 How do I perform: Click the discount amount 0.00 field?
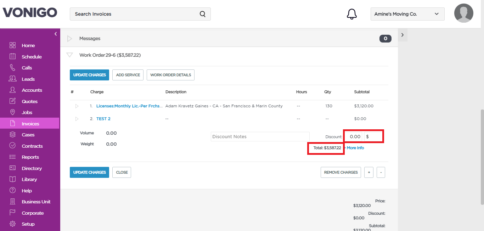[x=354, y=136]
